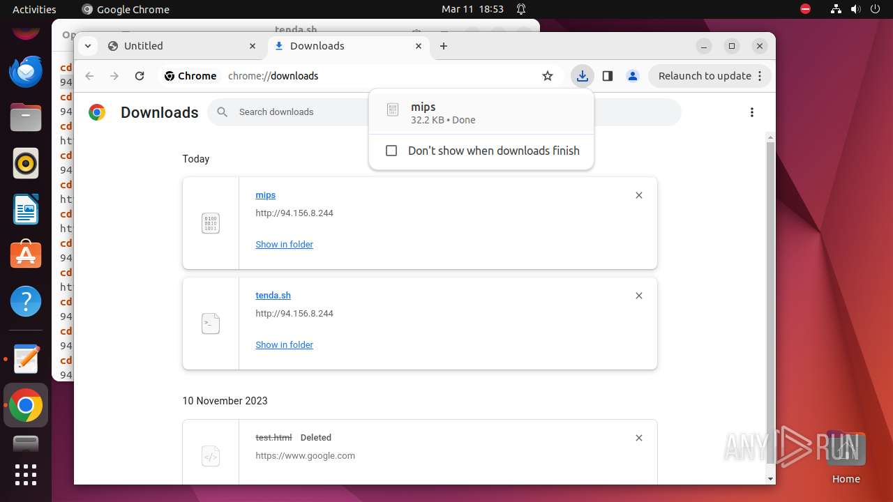893x502 pixels.
Task: Click the Chrome site info chip
Action: 190,76
